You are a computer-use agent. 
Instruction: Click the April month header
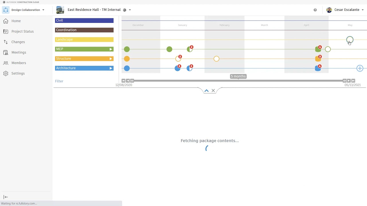click(307, 25)
